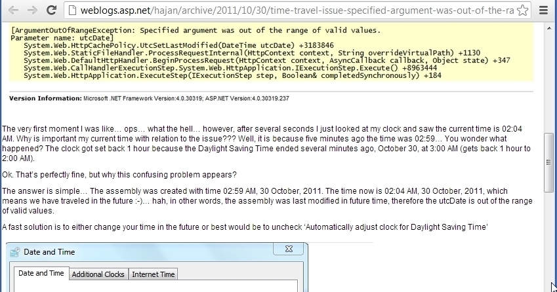Close the Date and Time dialog
Image resolution: width=557 pixels, height=292 pixels.
coord(288,249)
